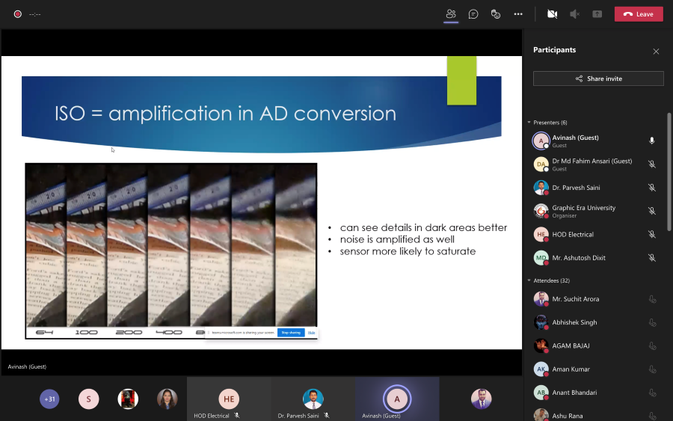Open the meeting chat icon

[473, 14]
